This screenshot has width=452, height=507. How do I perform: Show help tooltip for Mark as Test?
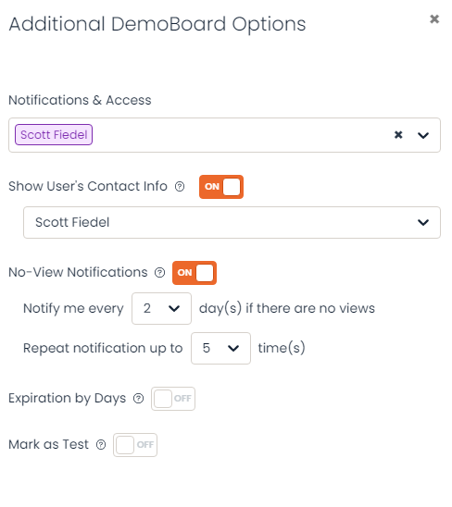tap(101, 445)
